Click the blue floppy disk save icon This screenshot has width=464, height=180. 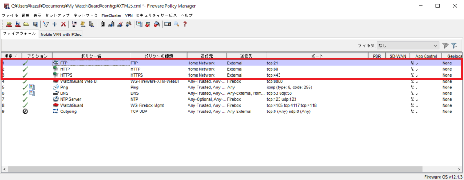[35, 24]
